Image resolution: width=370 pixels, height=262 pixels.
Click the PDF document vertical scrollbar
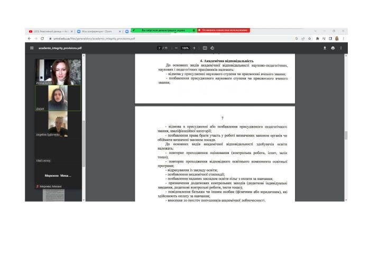346,135
